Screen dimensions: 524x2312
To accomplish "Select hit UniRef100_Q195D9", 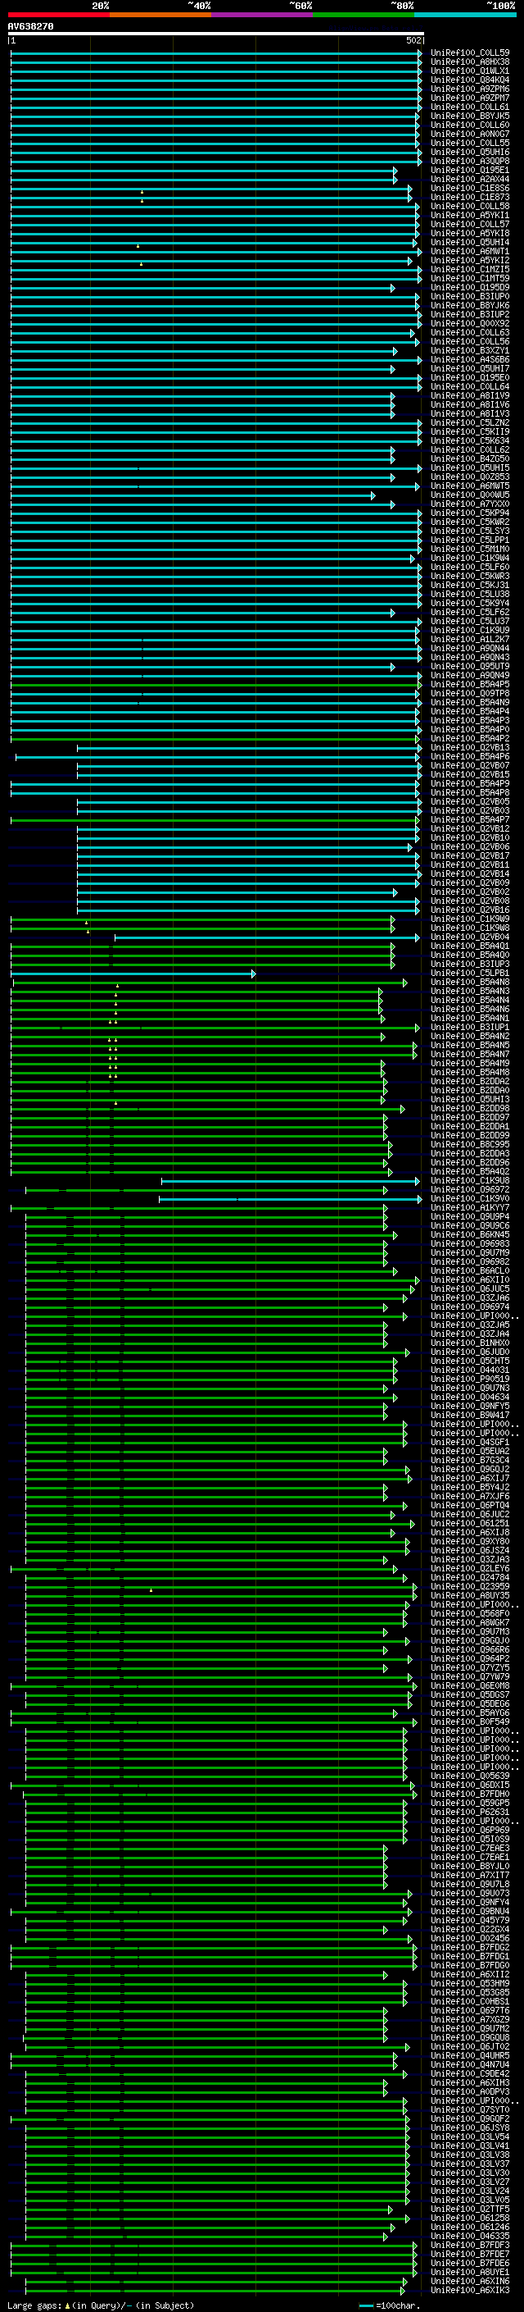I will 469,287.
